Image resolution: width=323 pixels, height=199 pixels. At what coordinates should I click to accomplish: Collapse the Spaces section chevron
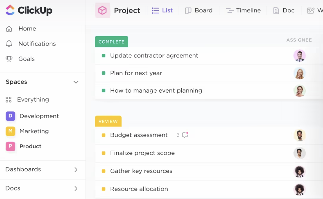pyautogui.click(x=76, y=82)
